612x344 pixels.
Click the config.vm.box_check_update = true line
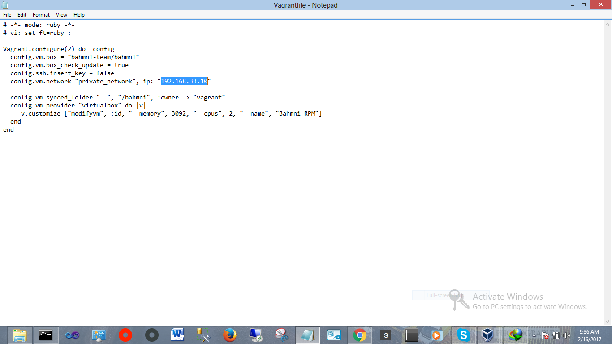click(x=69, y=65)
